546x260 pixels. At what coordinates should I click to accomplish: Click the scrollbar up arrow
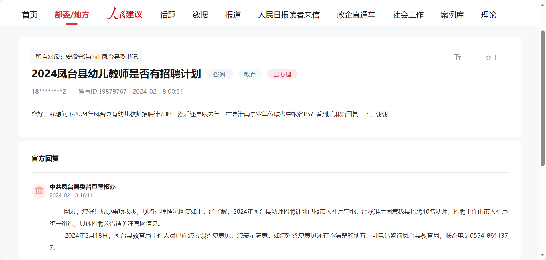543,5
